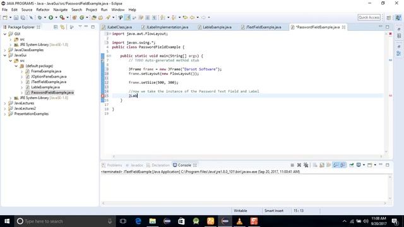
Task: Open the Windows Start menu
Action: 7,221
